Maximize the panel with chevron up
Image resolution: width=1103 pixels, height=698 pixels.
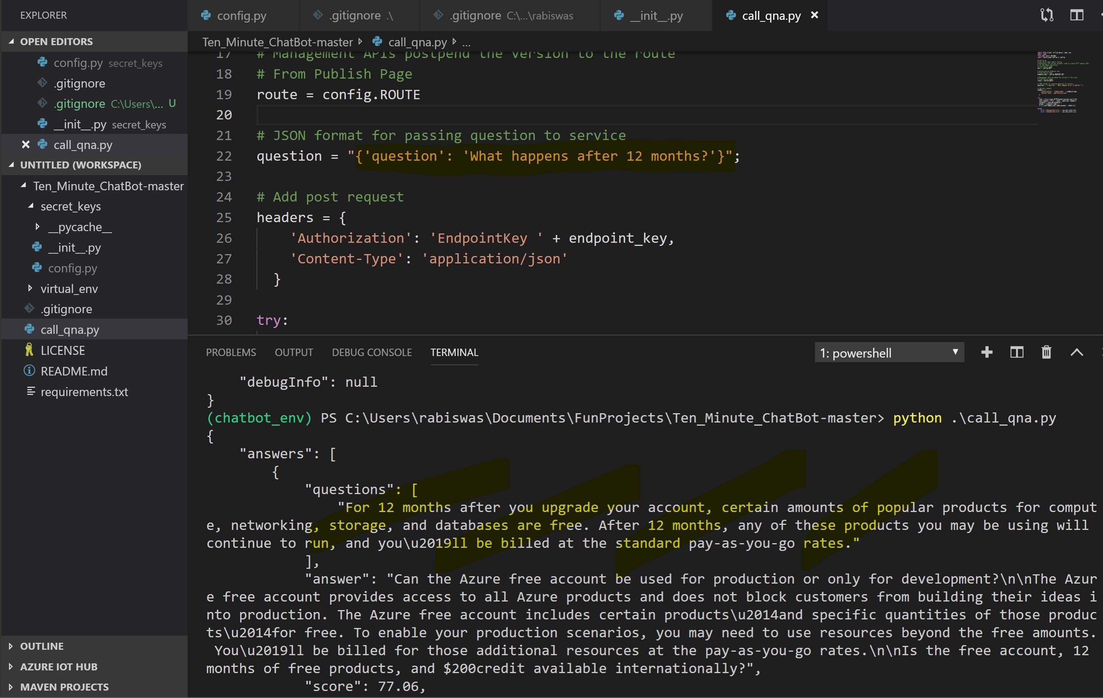tap(1077, 352)
